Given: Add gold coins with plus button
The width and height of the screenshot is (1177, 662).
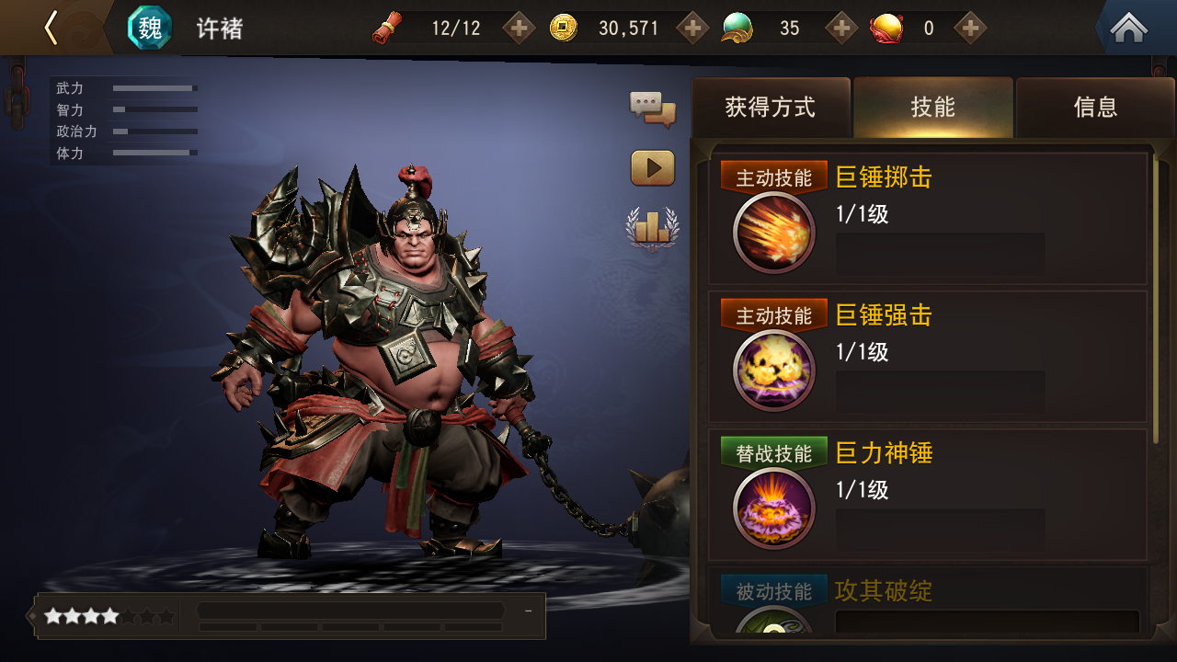Looking at the screenshot, I should (x=693, y=28).
